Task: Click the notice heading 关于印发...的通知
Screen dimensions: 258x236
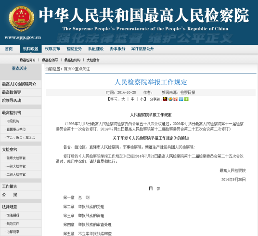Action: click(151, 138)
